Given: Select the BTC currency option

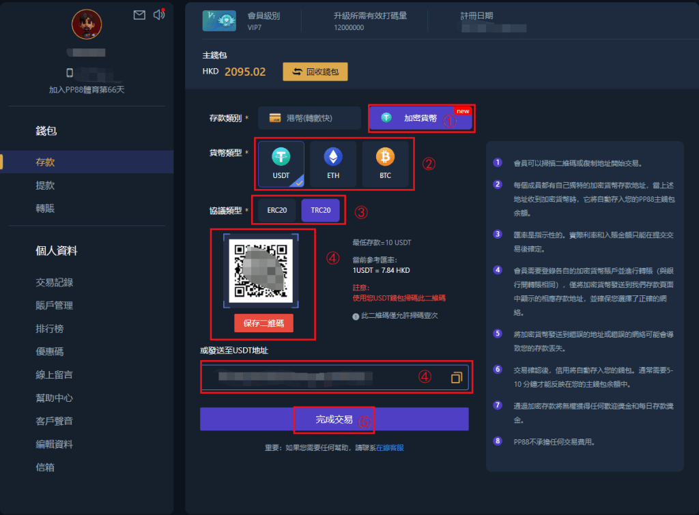Looking at the screenshot, I should tap(385, 164).
